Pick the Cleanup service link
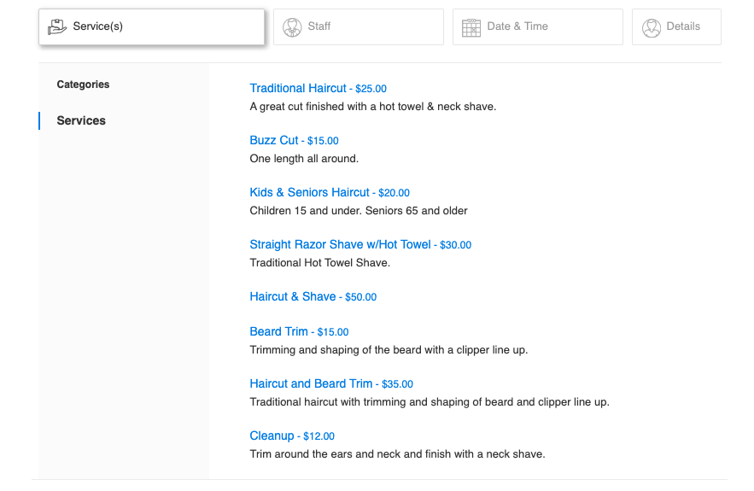The height and width of the screenshot is (491, 754). (272, 435)
